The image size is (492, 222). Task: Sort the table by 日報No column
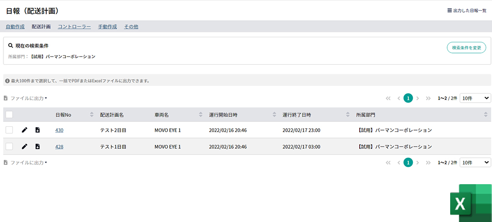coord(92,115)
